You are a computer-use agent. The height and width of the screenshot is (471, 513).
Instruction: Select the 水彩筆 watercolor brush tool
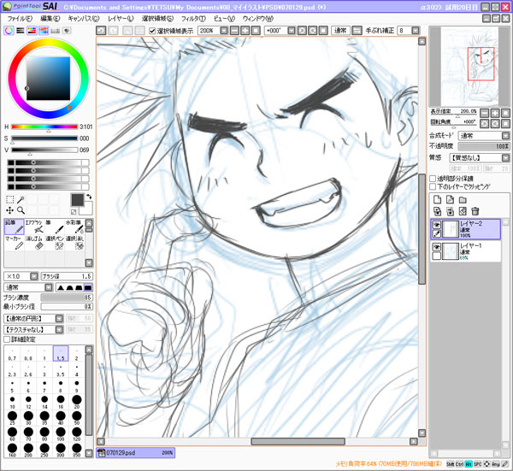pyautogui.click(x=74, y=227)
